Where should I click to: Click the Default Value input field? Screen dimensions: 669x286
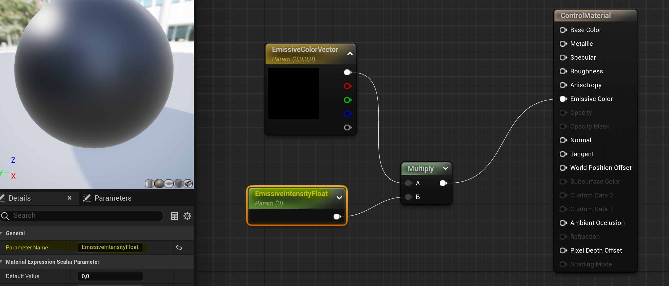pyautogui.click(x=110, y=276)
